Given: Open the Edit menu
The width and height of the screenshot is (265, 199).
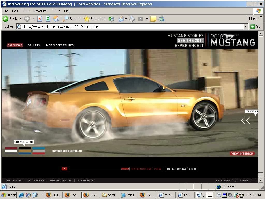Looking at the screenshot, I should point(15,11).
